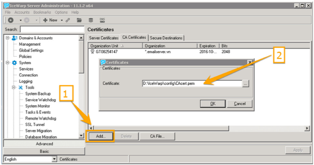Viewport: 314px width, 165px height.
Task: Collapse the Tools tree node
Action: (14, 88)
